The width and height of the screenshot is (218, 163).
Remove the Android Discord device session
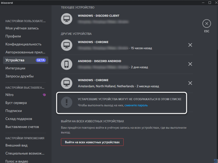tap(190, 64)
